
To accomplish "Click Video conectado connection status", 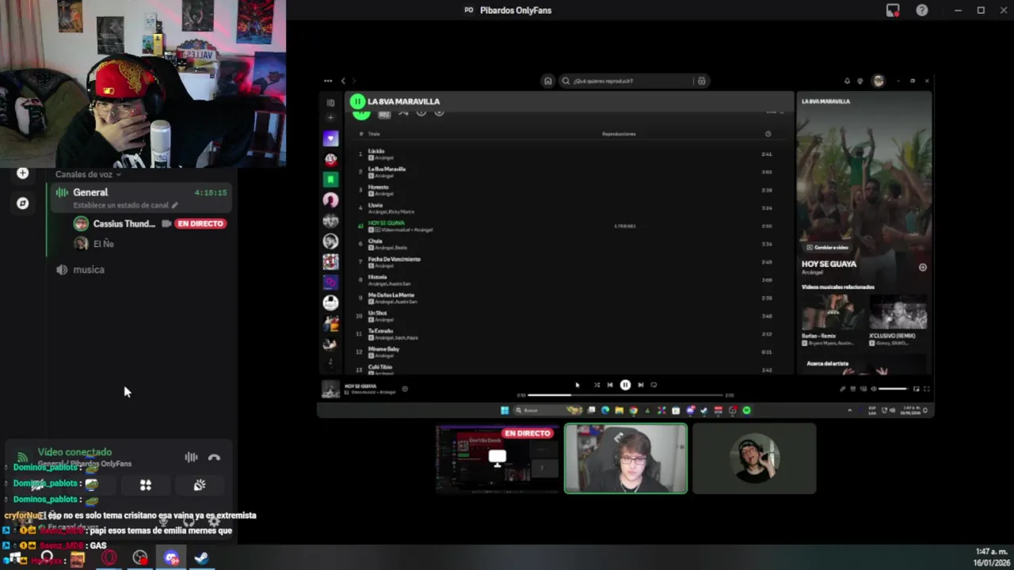I will pos(74,452).
